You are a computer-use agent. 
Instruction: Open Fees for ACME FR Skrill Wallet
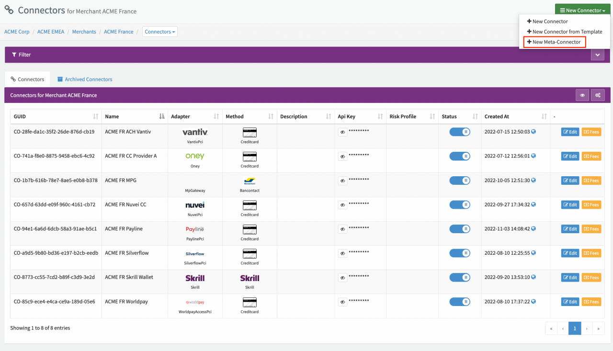tap(591, 278)
